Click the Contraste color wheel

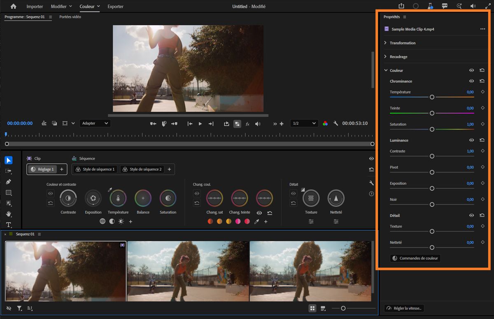point(68,198)
